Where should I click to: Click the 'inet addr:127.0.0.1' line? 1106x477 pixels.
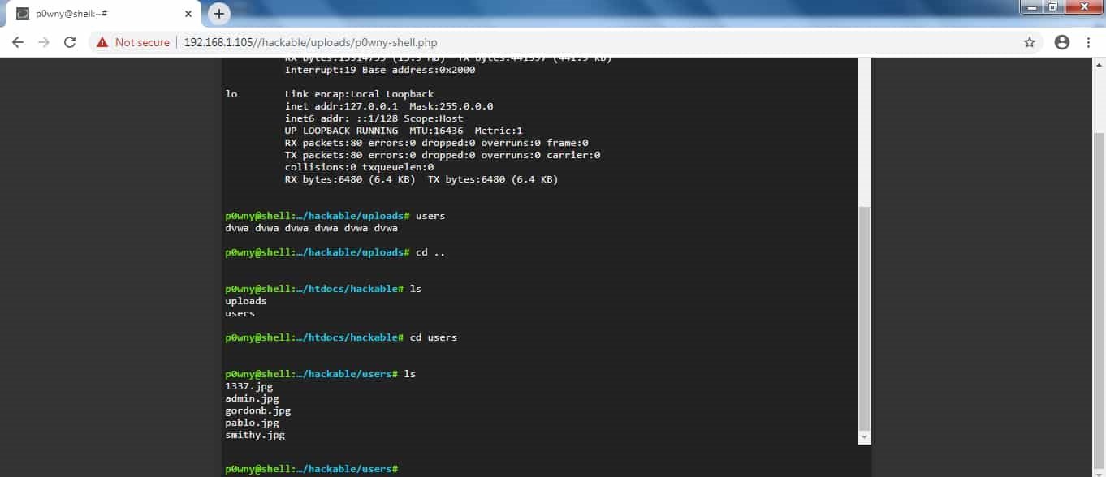[389, 106]
